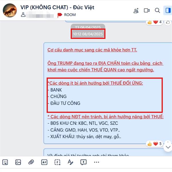This screenshot has height=172, width=172.
Task: Jump to latest messages via down chevron
Action: (x=168, y=147)
